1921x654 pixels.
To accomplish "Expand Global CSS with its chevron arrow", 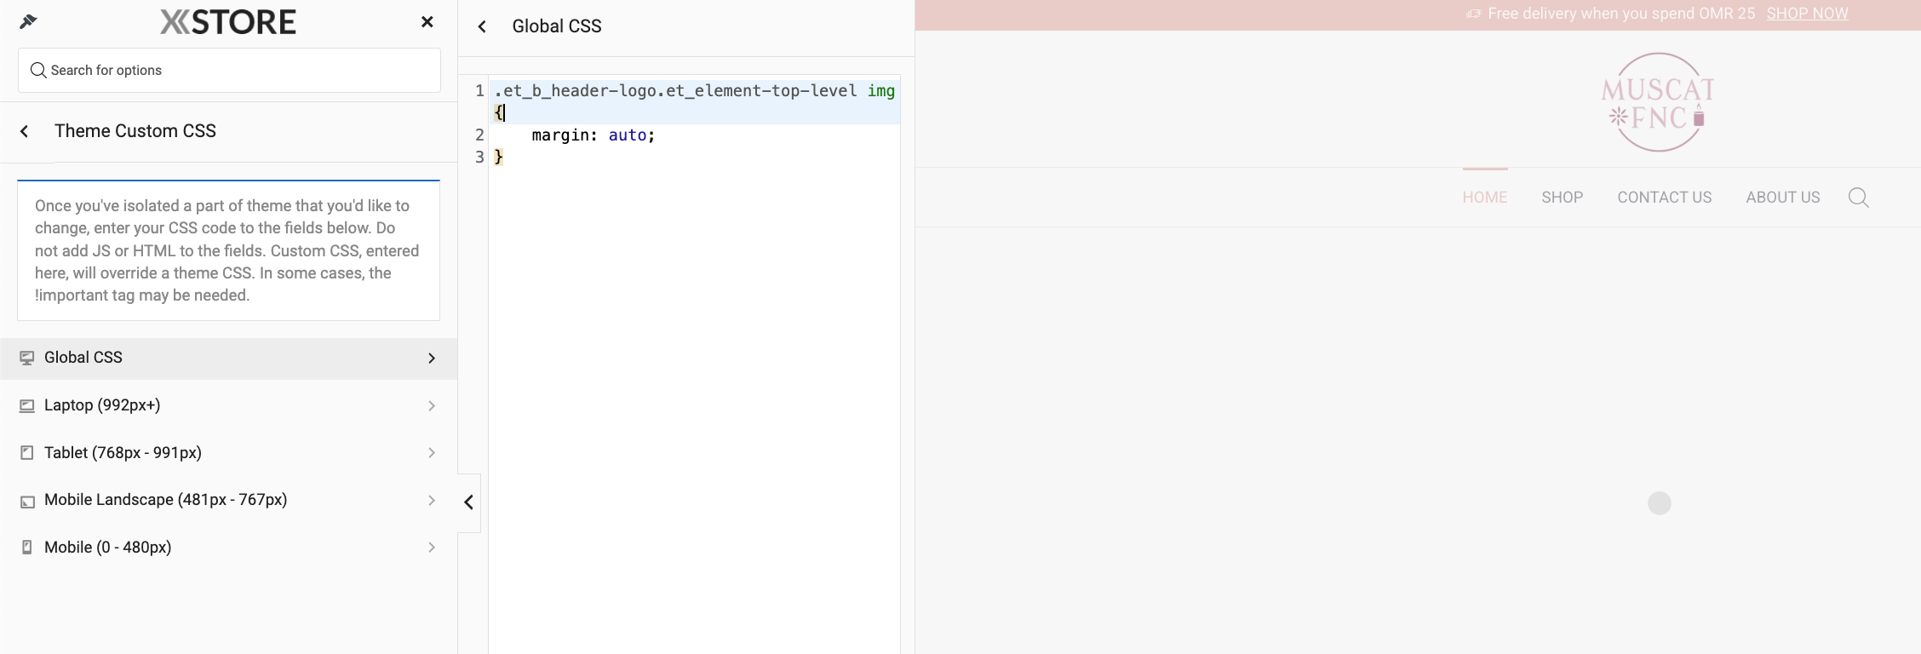I will point(432,358).
